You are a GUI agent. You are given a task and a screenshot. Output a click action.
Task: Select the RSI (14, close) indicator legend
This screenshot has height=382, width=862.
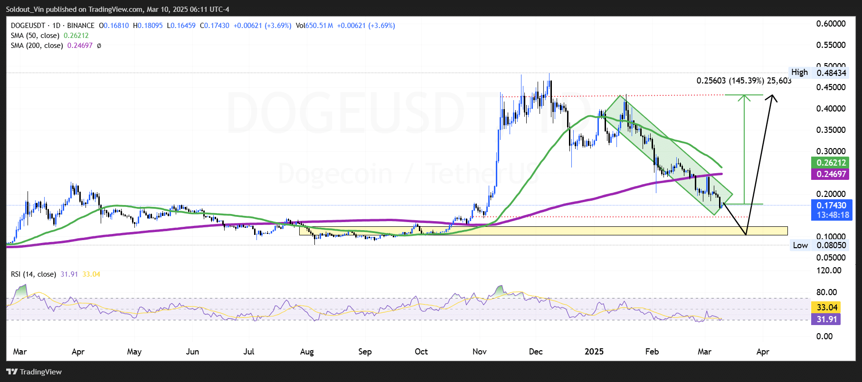[33, 274]
